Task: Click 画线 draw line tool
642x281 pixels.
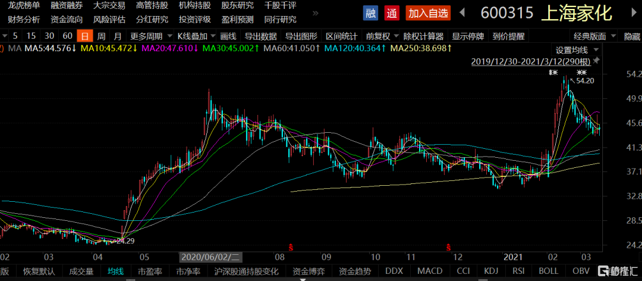Action: [x=228, y=36]
